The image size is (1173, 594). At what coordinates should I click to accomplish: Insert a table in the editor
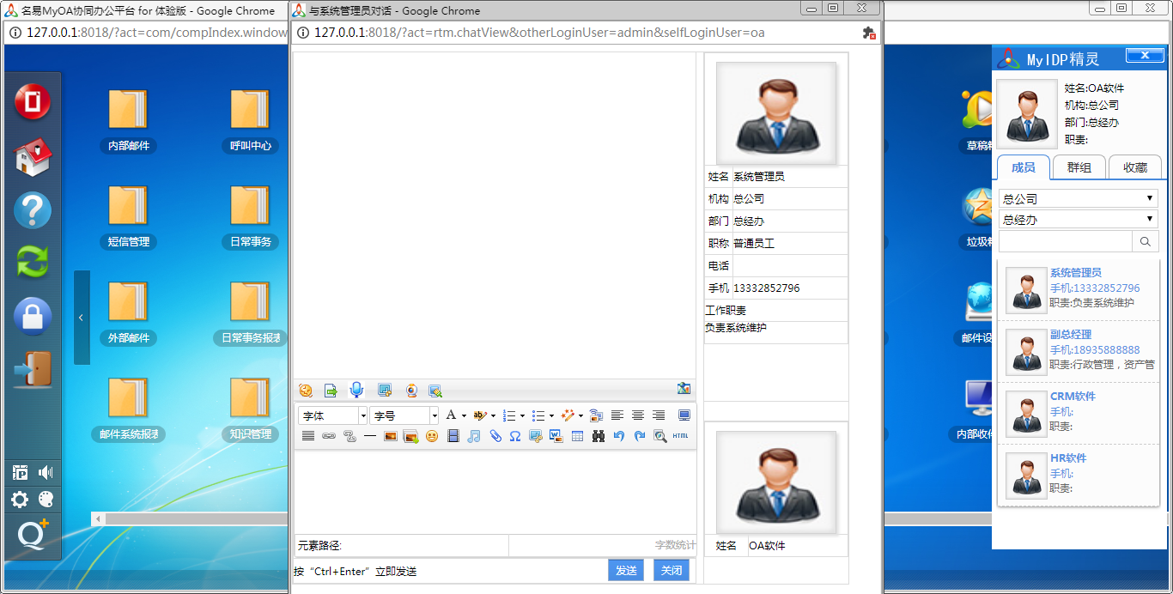(x=577, y=436)
